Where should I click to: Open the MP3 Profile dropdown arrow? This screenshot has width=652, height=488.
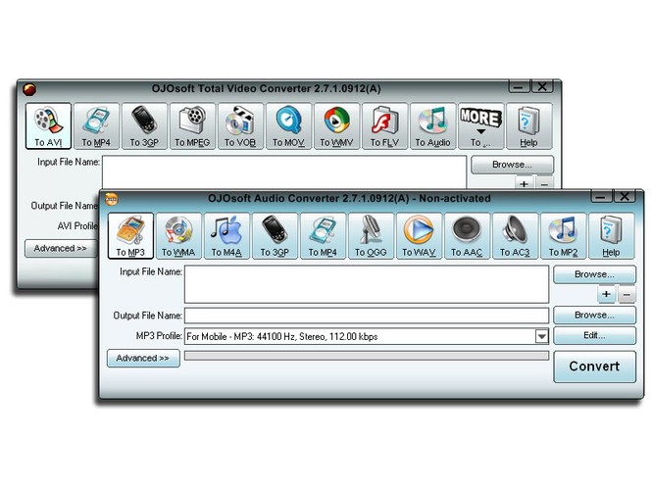(x=541, y=336)
